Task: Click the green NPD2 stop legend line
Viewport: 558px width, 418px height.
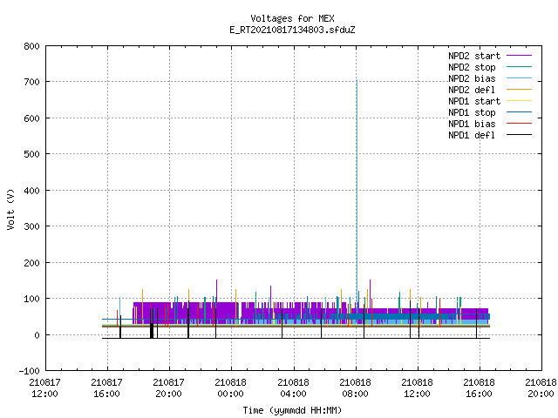Action: point(519,67)
